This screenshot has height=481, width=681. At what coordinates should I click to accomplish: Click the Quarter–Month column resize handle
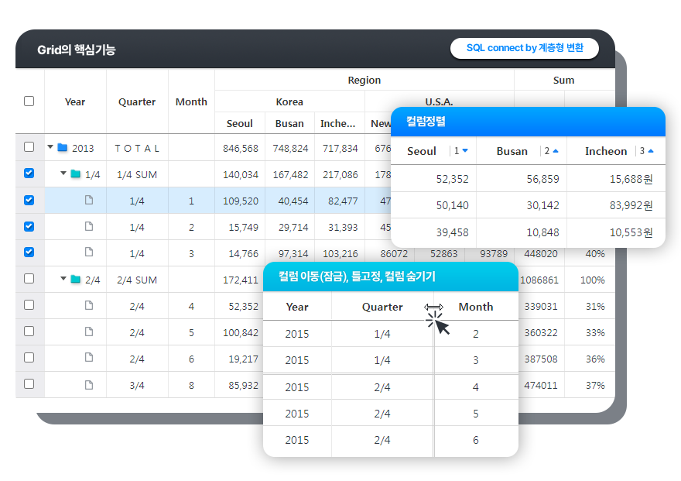tap(433, 307)
